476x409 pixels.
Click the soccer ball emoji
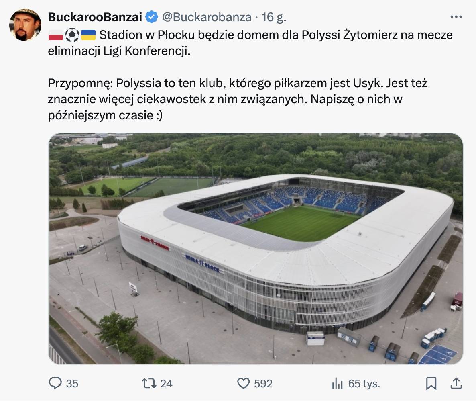pyautogui.click(x=72, y=35)
